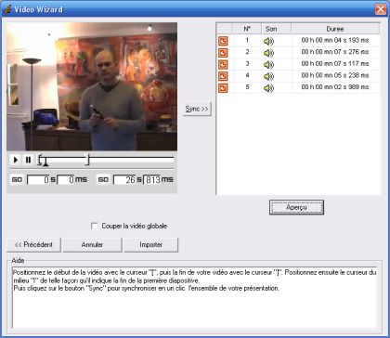The image size is (390, 338).
Task: Select duration 00 h 00 mn 02 s 989 ms
Action: 335,87
